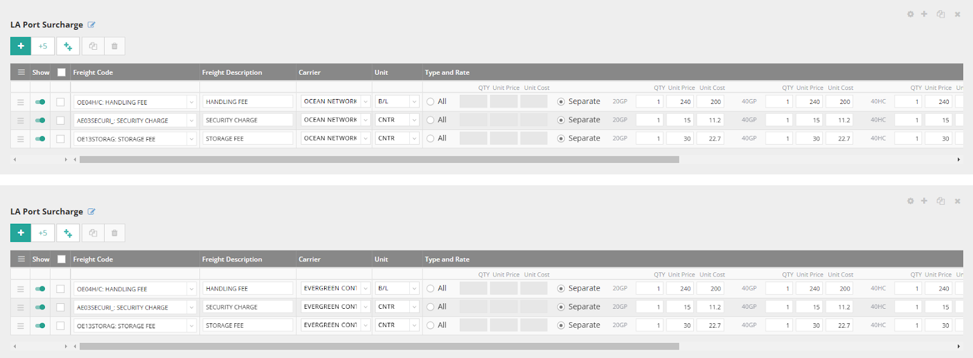Click the +5 button in Evergreen panel

43,233
